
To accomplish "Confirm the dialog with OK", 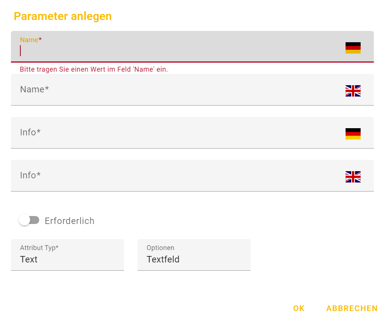I will [x=299, y=308].
